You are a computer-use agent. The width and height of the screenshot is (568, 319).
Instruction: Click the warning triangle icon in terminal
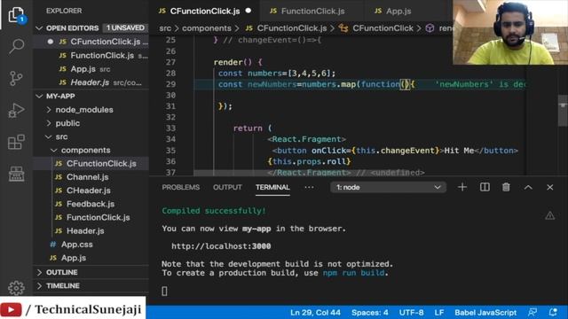click(x=550, y=216)
